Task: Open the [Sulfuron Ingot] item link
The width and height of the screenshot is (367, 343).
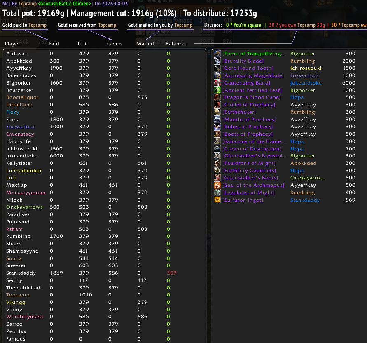Action: (243, 200)
